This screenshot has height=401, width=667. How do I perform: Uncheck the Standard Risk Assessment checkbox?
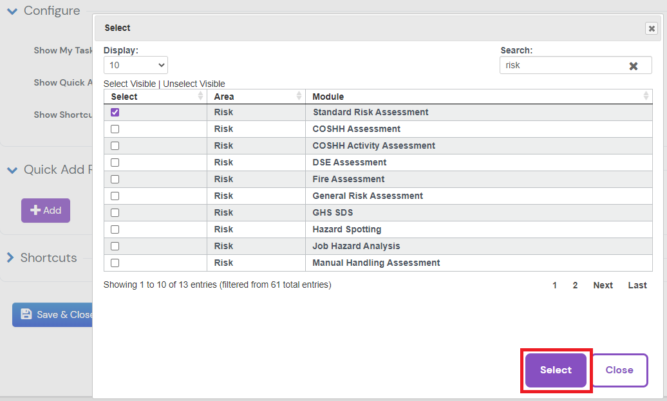click(x=115, y=112)
